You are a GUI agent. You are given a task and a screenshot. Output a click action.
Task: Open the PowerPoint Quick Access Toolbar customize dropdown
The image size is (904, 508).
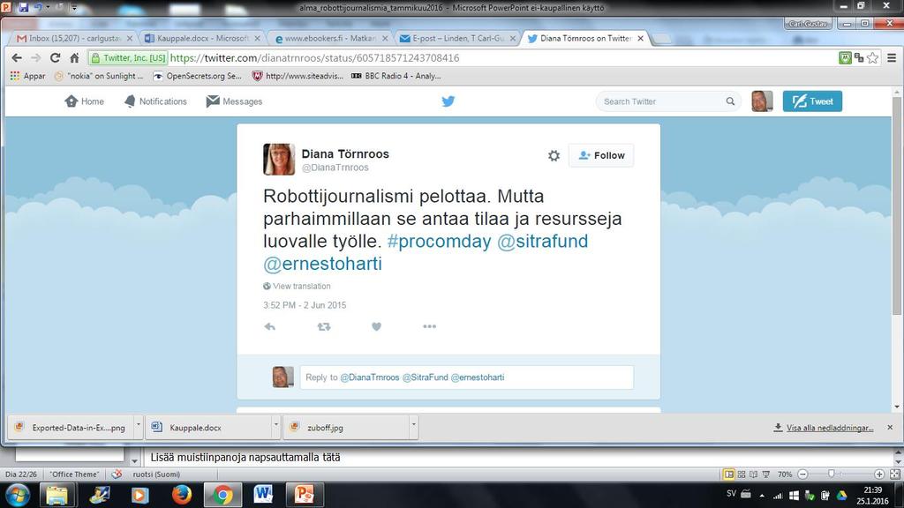[74, 7]
